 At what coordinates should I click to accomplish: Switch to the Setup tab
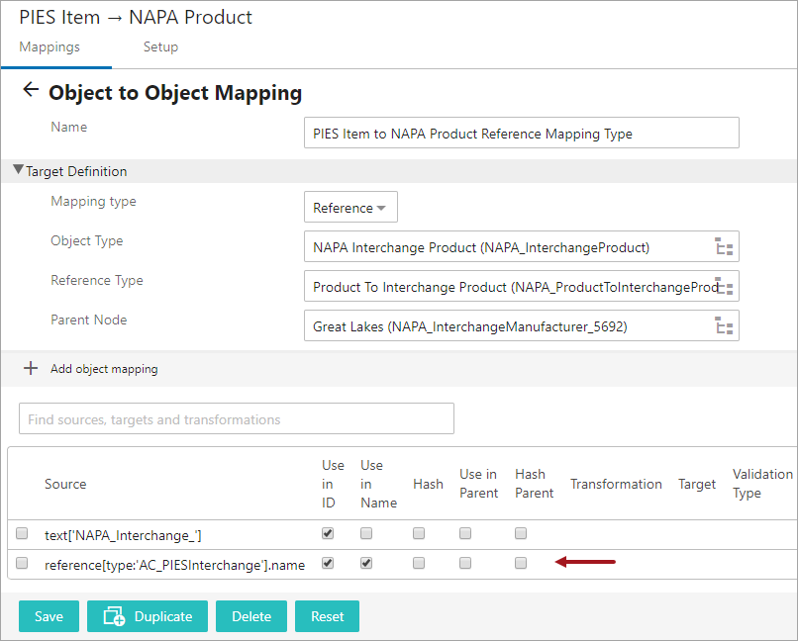point(160,46)
